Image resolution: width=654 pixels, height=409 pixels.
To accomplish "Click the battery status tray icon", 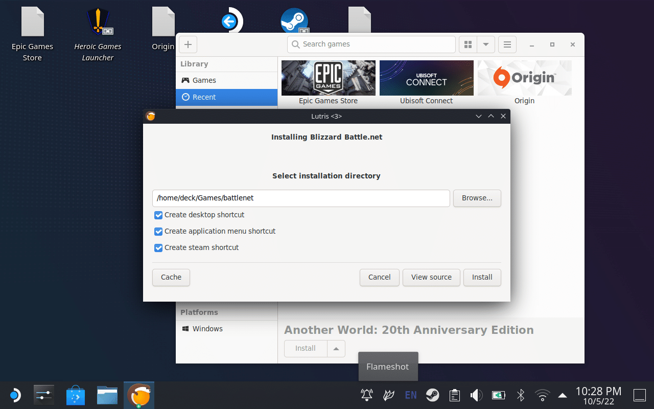I will click(x=498, y=395).
